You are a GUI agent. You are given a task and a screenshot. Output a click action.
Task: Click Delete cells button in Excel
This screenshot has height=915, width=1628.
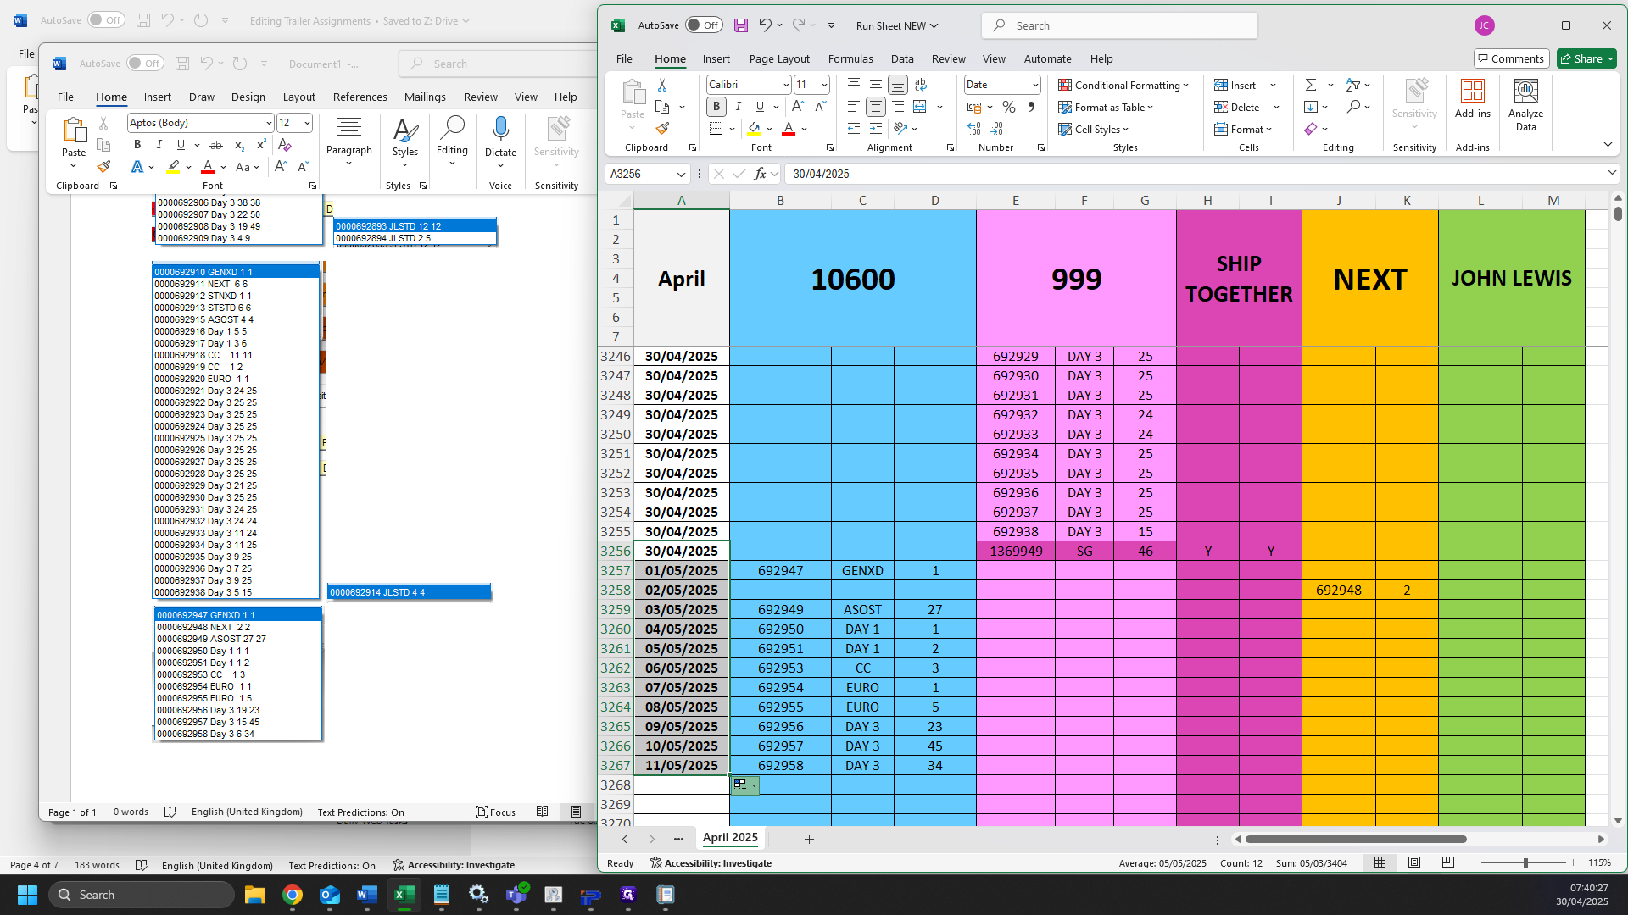(x=1237, y=107)
